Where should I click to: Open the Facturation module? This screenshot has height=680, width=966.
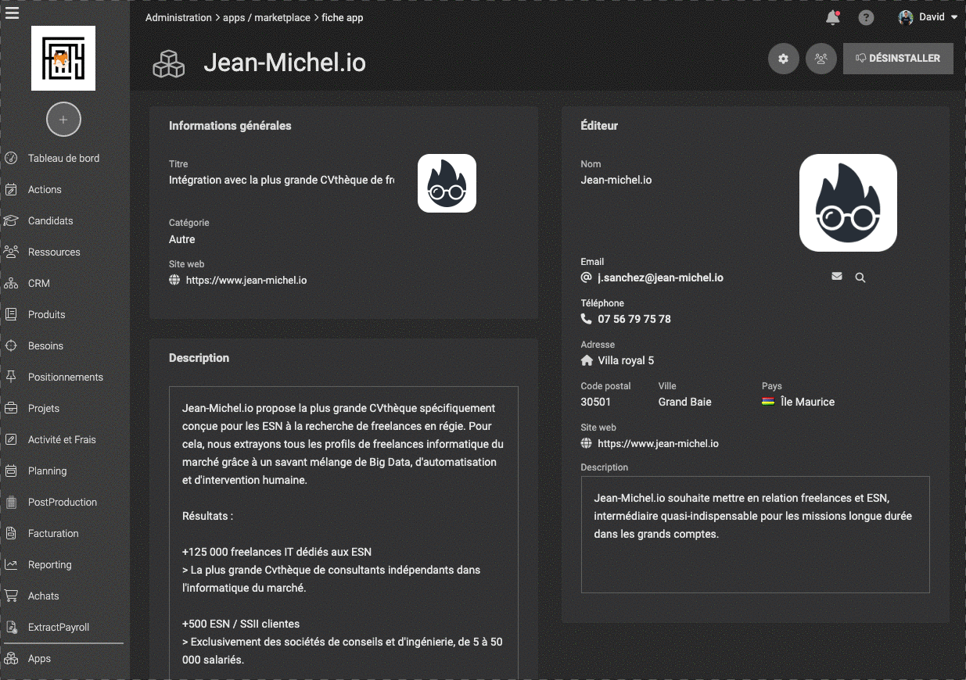[x=53, y=533]
